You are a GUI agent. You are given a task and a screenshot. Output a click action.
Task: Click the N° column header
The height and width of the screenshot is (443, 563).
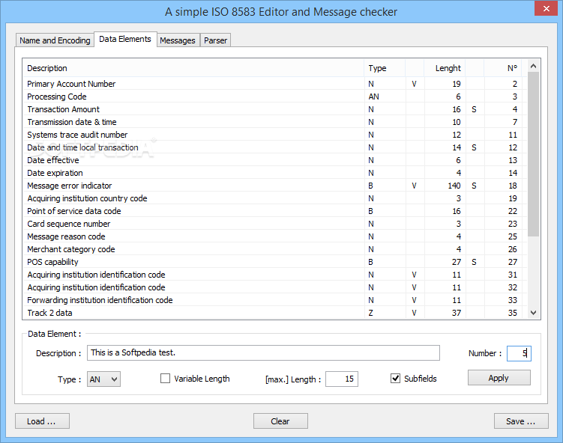(503, 68)
